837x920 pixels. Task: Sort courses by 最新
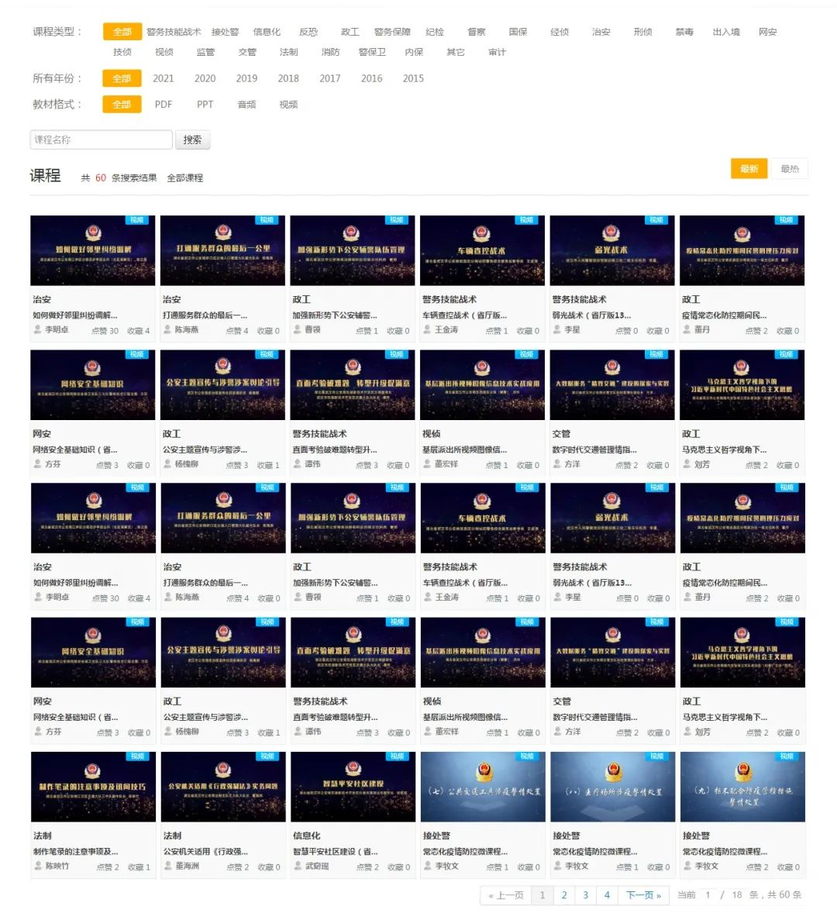(749, 169)
